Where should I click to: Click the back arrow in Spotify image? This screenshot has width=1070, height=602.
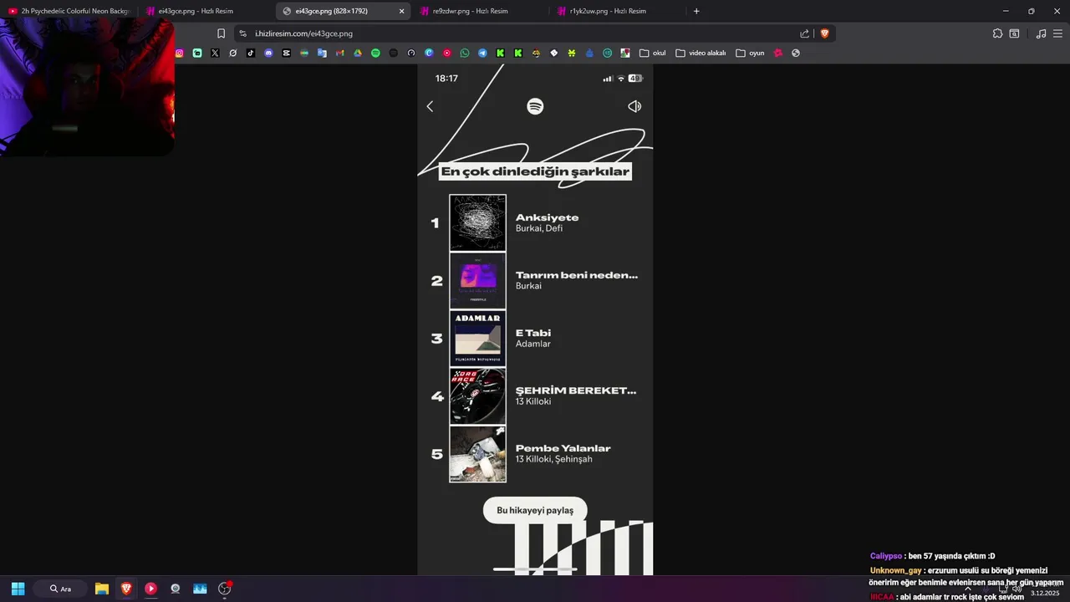tap(430, 106)
